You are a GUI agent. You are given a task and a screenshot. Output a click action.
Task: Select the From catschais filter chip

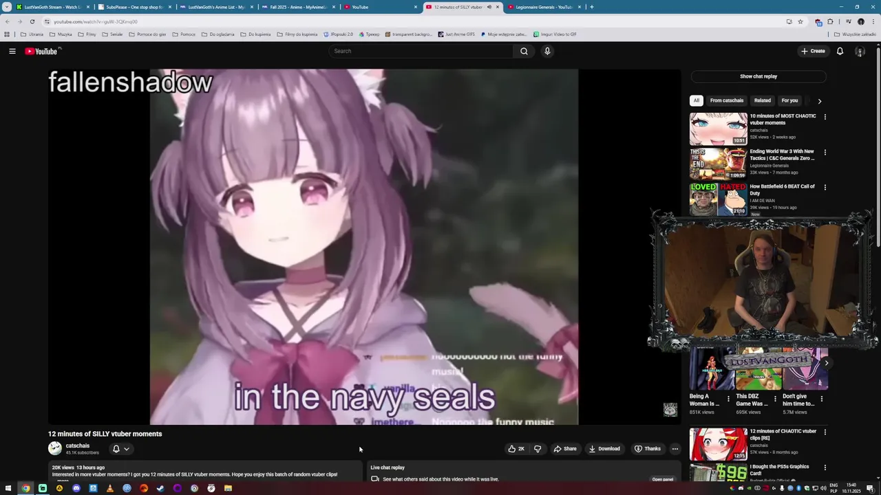pyautogui.click(x=727, y=100)
